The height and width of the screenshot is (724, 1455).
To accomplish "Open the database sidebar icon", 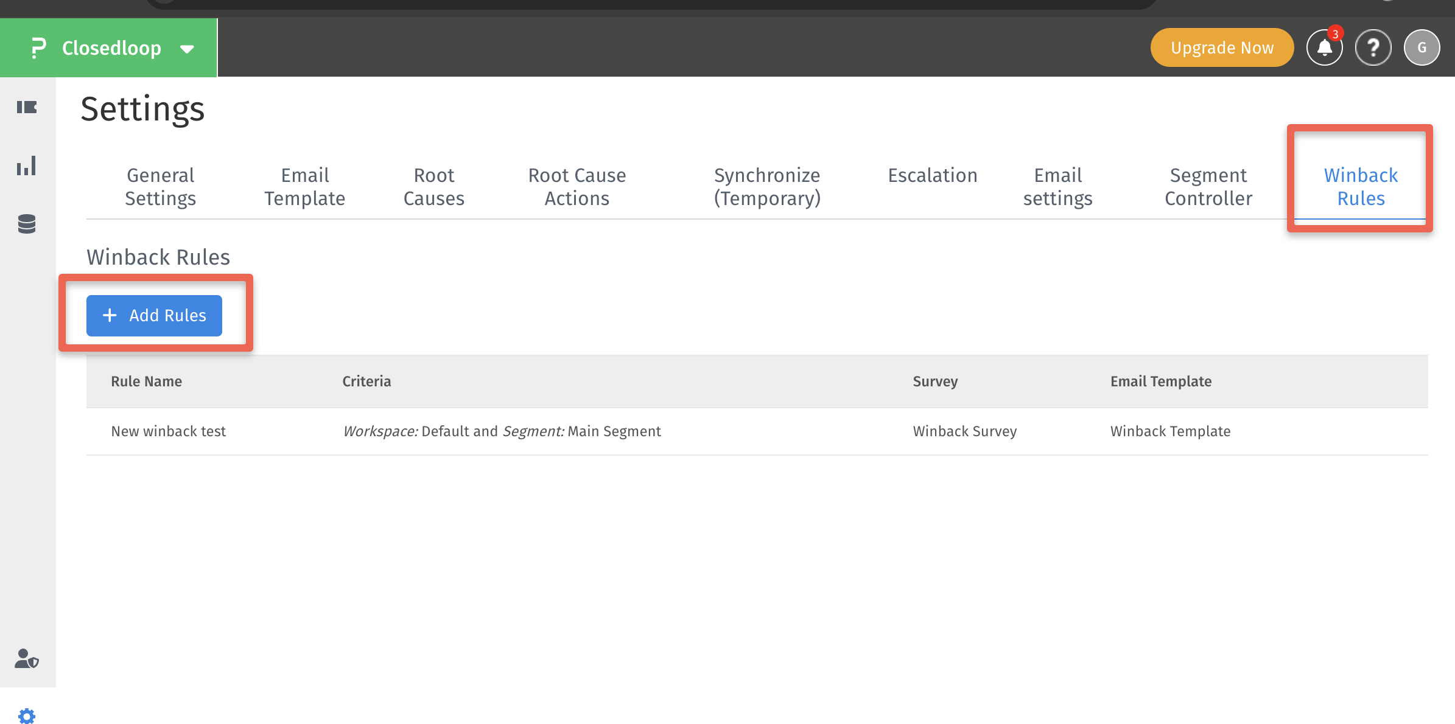I will pos(27,224).
